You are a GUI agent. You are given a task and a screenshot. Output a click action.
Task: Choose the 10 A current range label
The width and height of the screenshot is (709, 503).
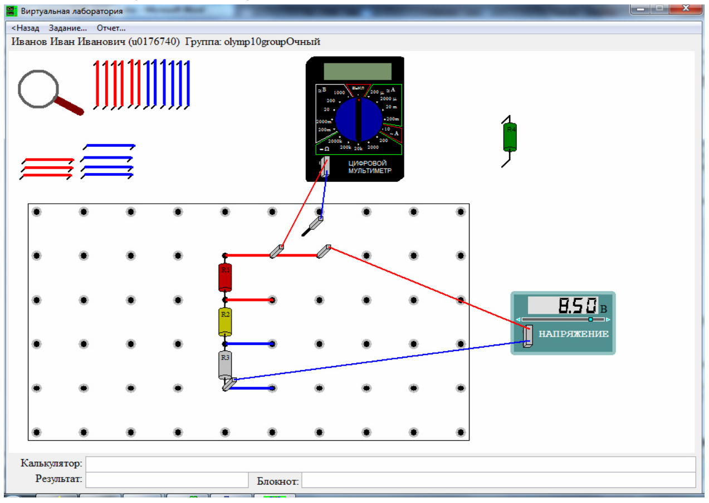point(387,129)
